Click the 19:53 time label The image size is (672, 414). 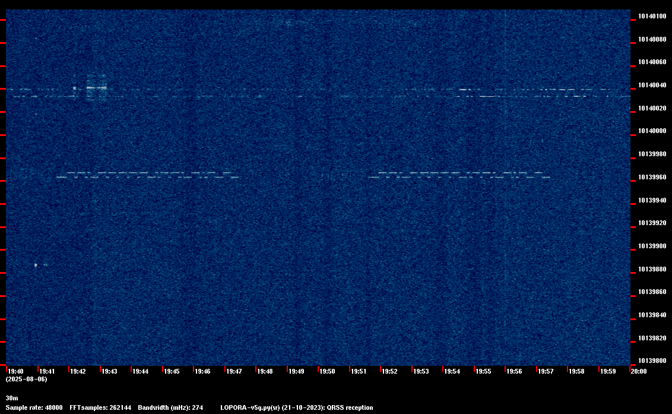(x=421, y=371)
